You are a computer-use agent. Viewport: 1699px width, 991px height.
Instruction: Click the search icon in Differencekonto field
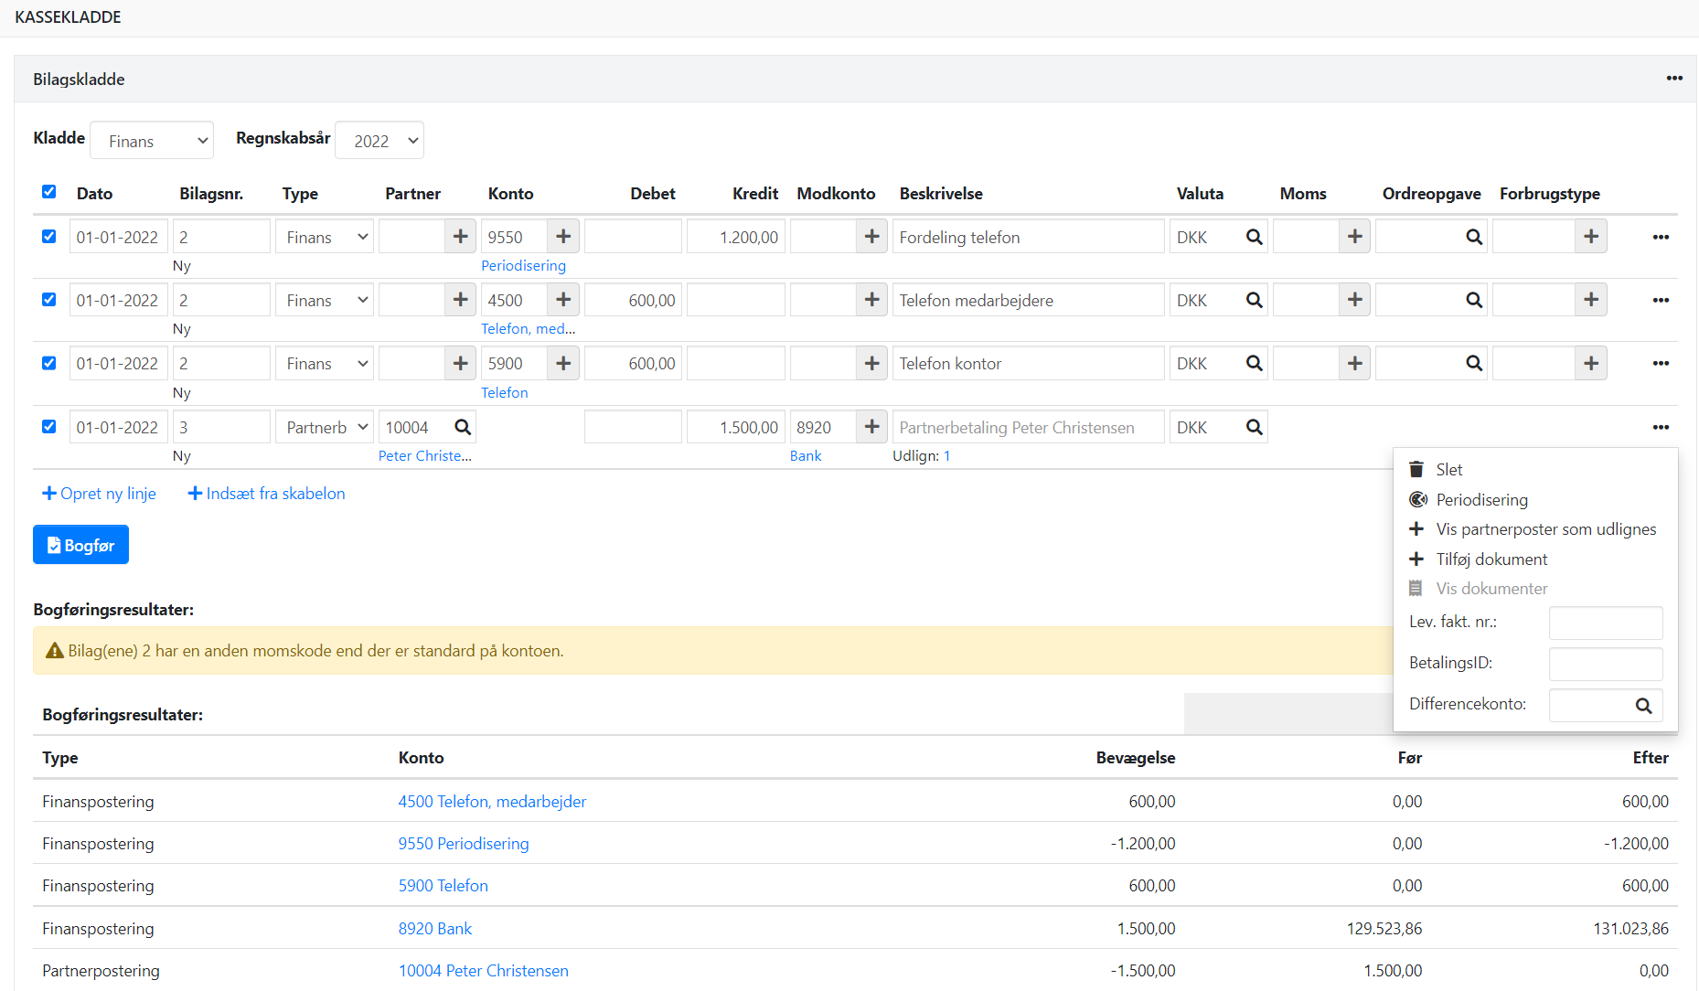click(1643, 705)
